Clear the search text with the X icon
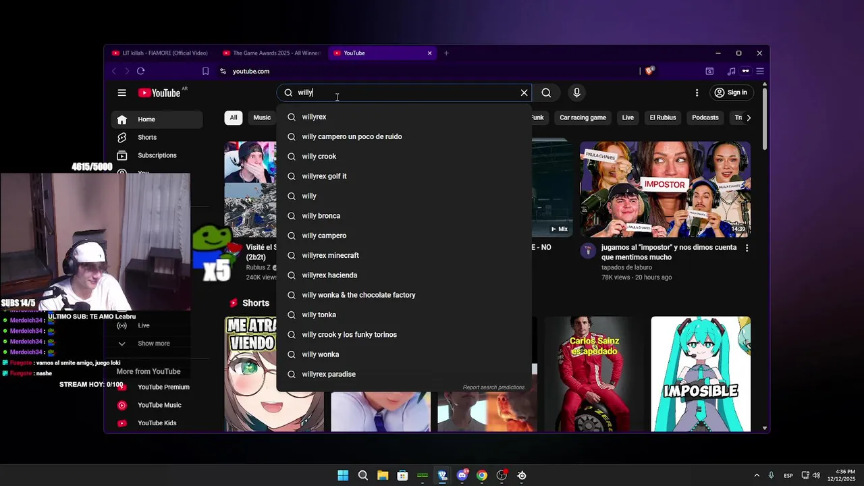The width and height of the screenshot is (864, 486). coord(524,92)
